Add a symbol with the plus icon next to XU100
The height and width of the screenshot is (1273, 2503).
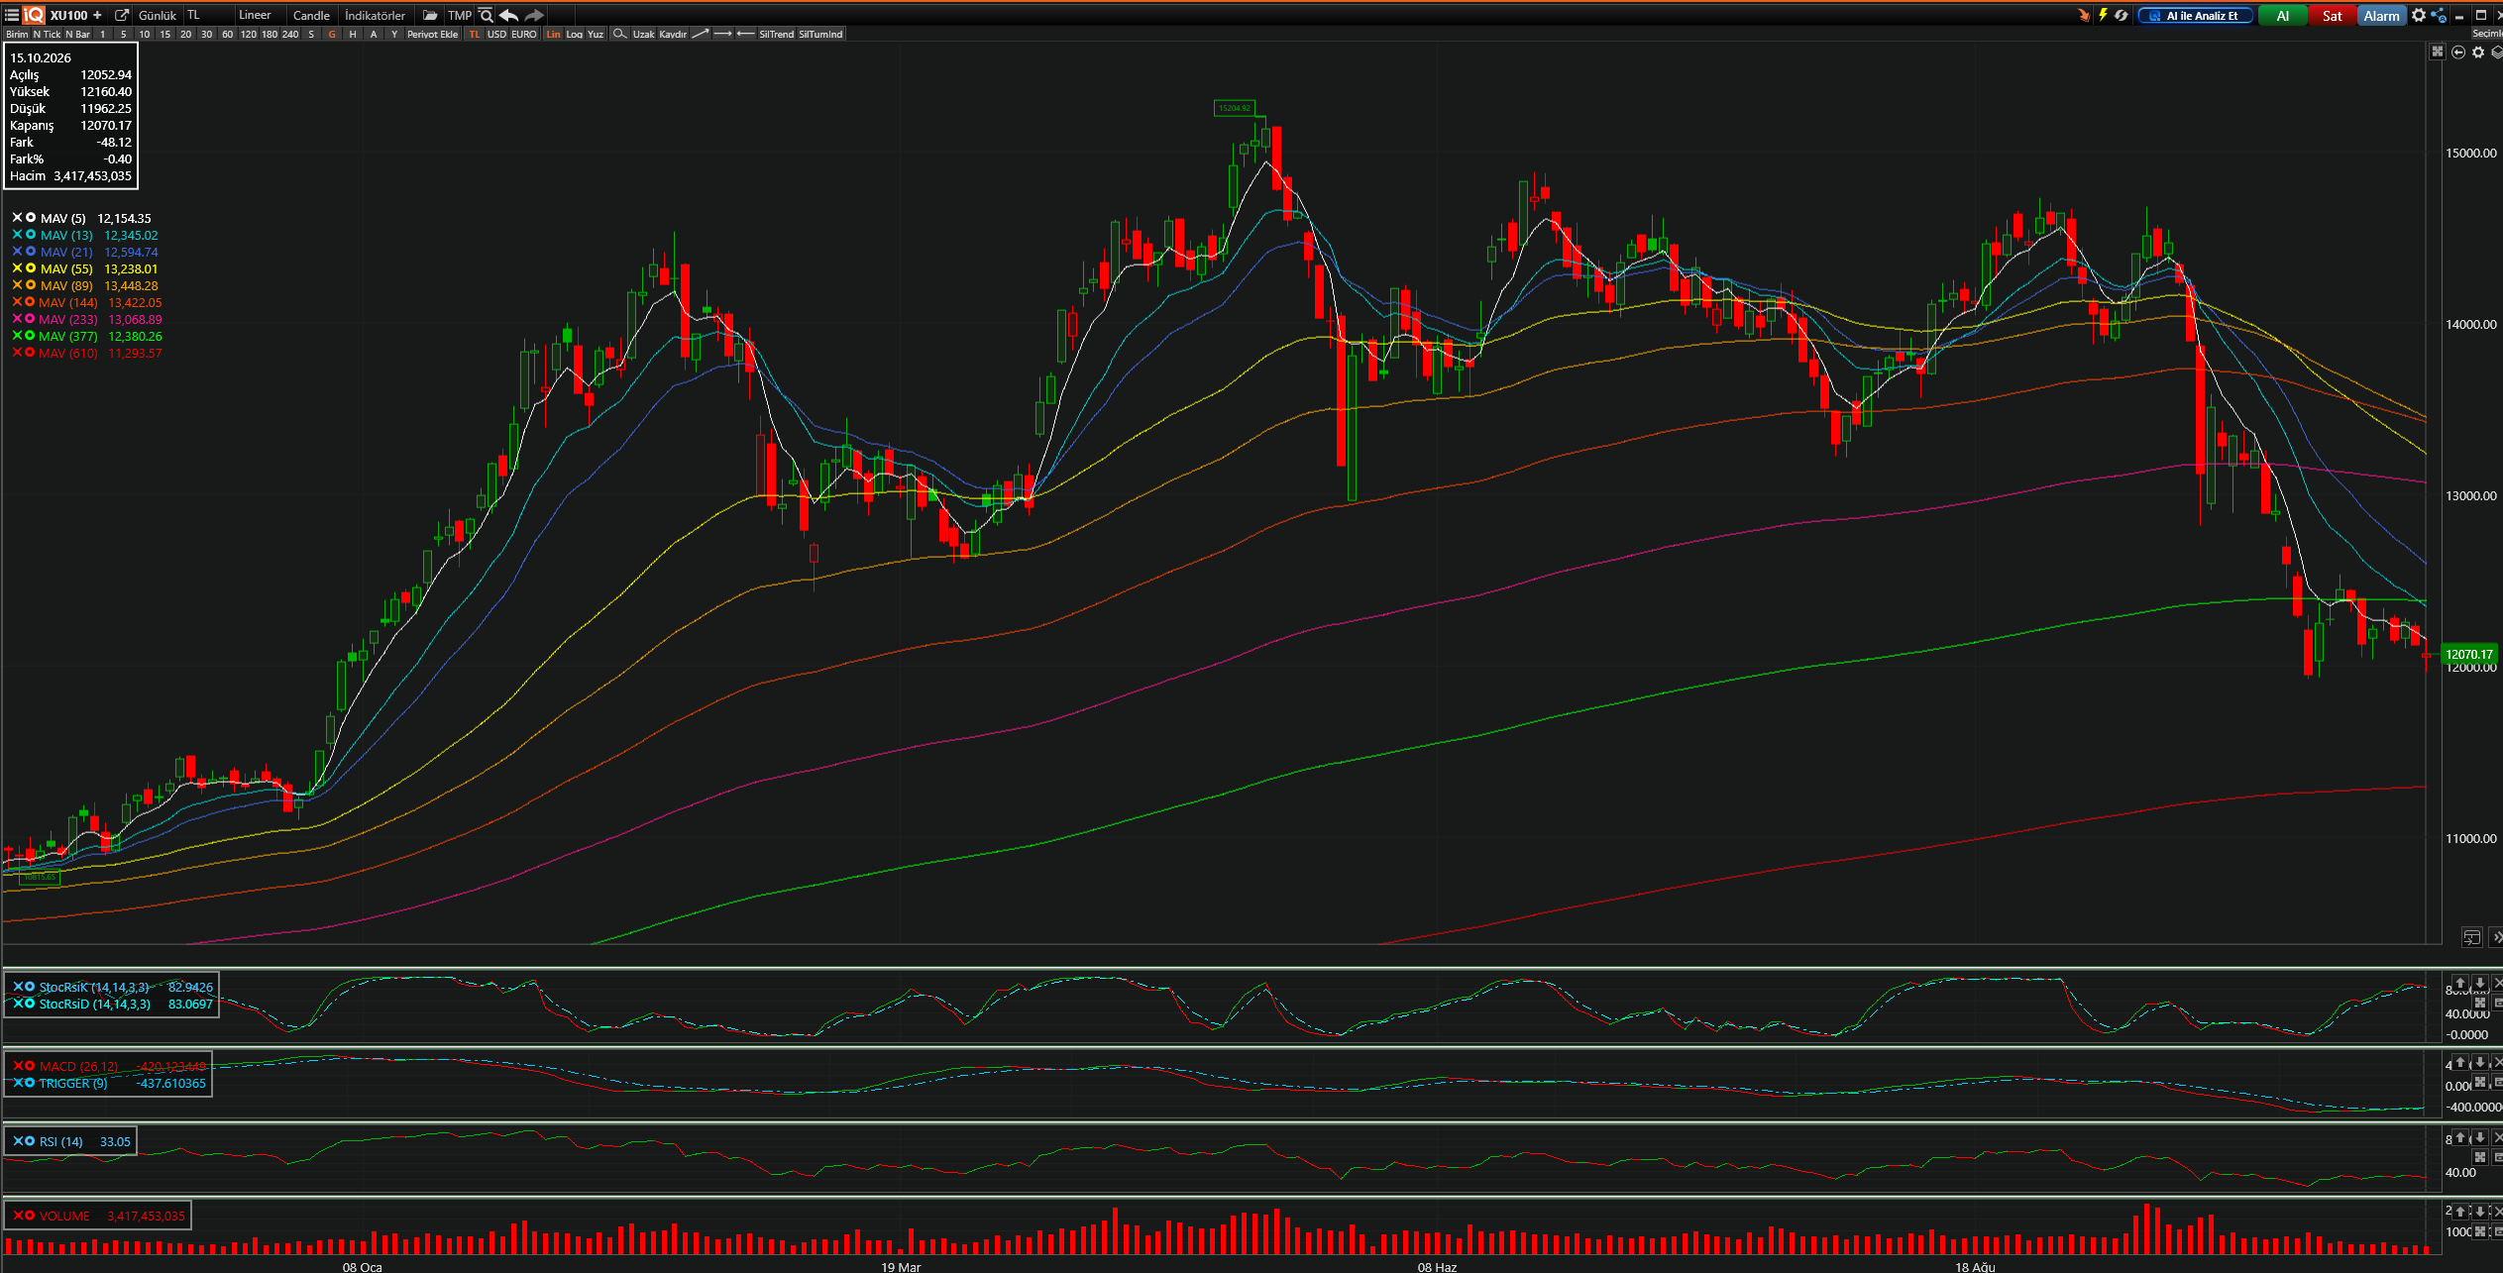[x=97, y=15]
